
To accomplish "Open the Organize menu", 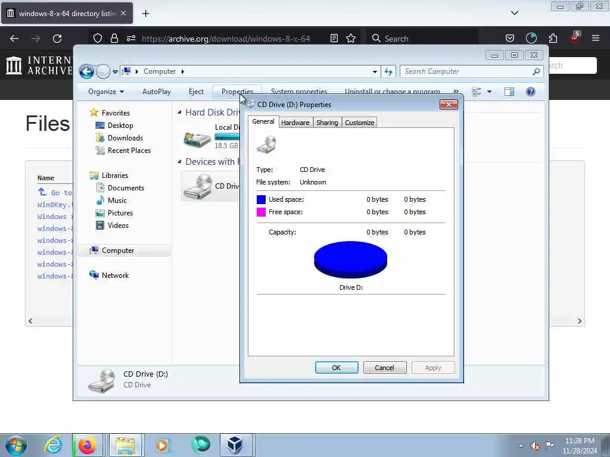I will [106, 92].
